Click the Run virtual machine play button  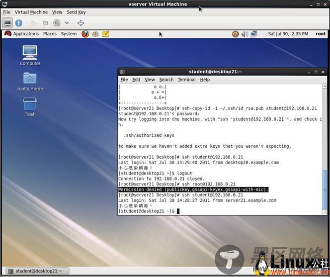(x=33, y=23)
